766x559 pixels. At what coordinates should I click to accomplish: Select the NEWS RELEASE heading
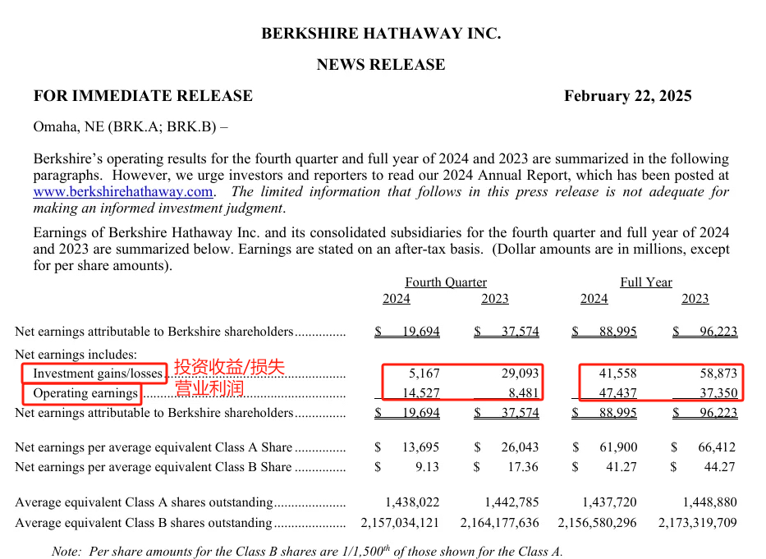(381, 65)
